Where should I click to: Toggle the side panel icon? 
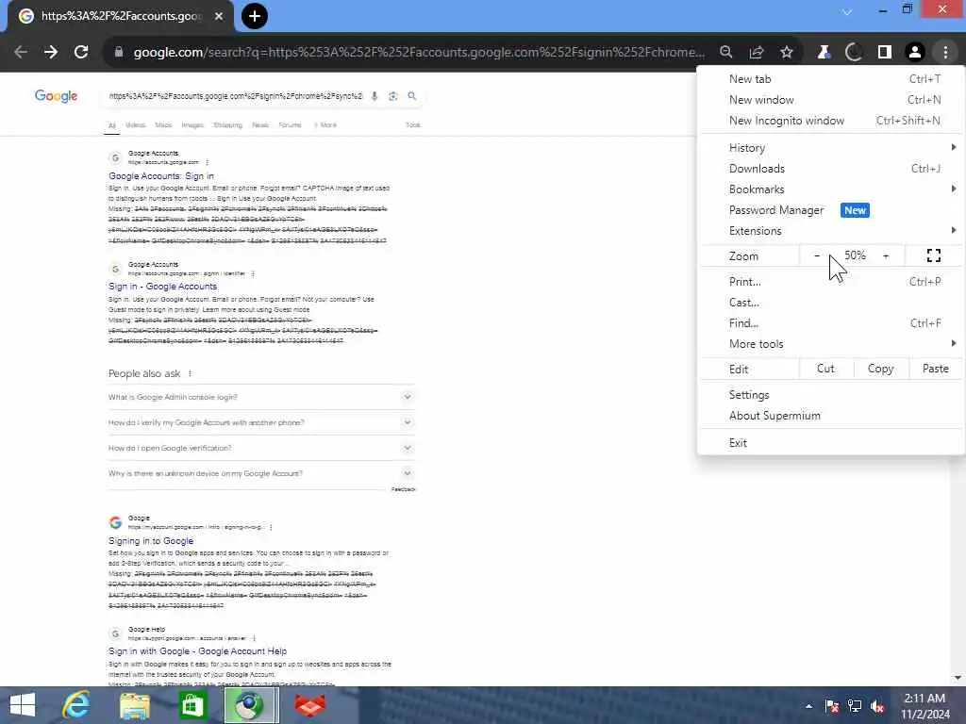coord(885,53)
